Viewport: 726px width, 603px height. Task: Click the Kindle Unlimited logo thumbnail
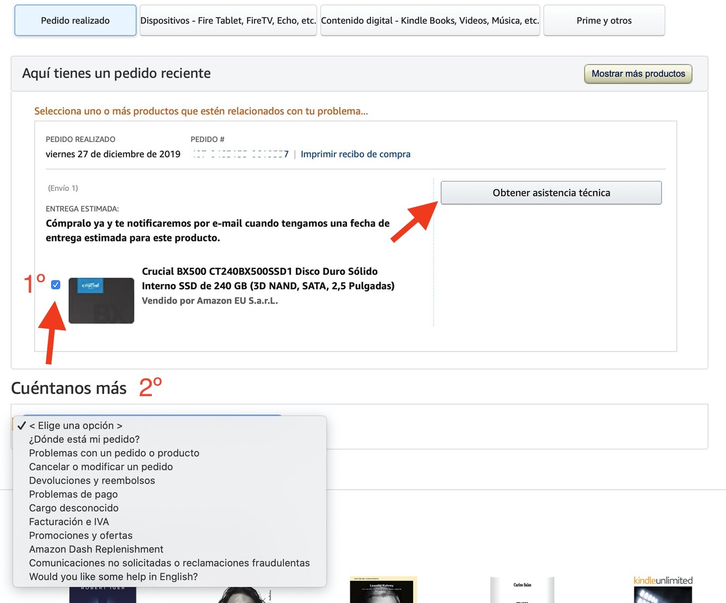point(662,581)
